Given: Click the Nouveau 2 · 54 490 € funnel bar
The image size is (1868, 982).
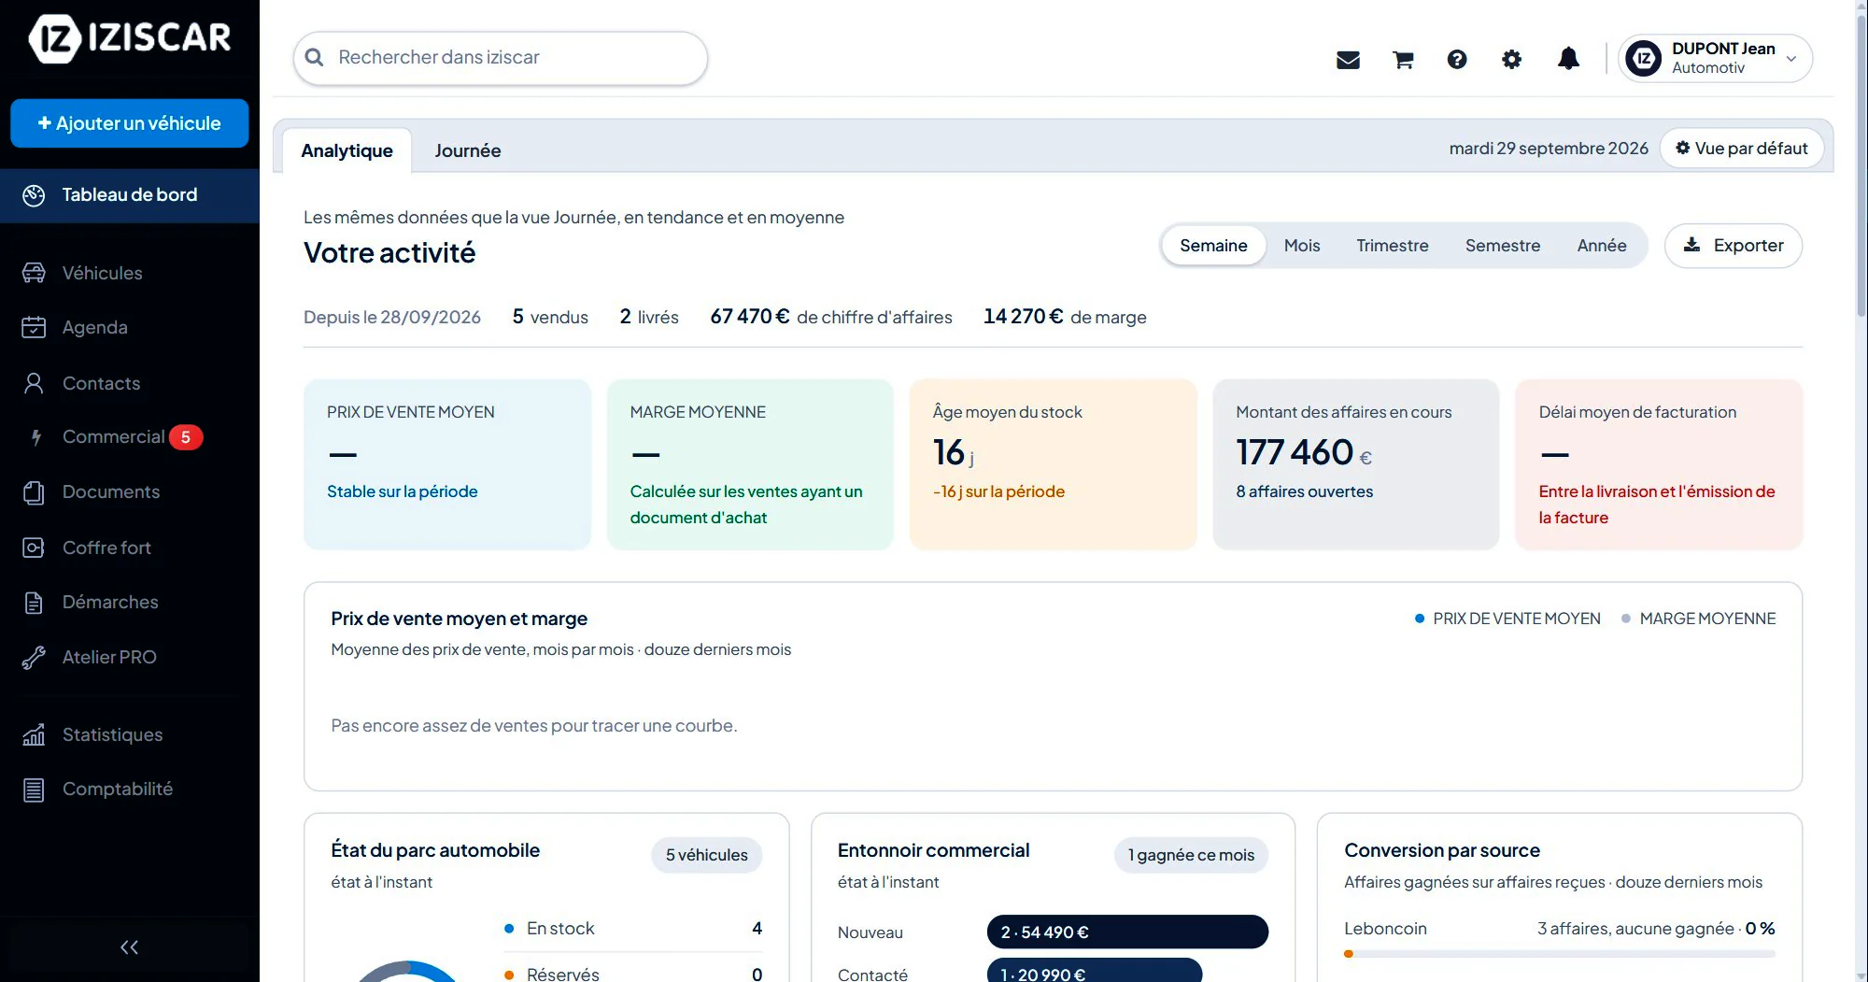Looking at the screenshot, I should click(1127, 932).
